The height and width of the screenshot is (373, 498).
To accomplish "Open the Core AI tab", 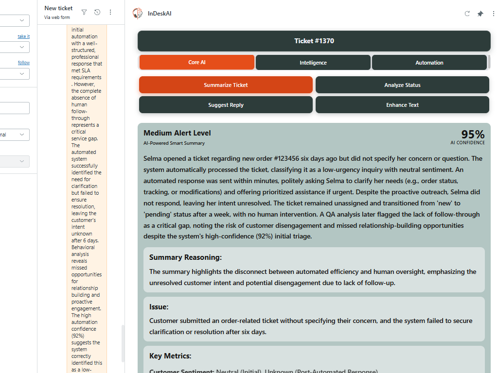I will tap(196, 62).
